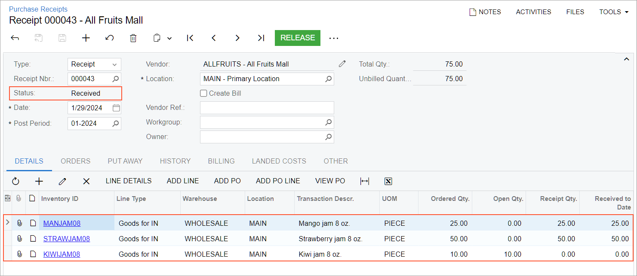Image resolution: width=637 pixels, height=276 pixels.
Task: Refresh the Details grid
Action: [16, 181]
